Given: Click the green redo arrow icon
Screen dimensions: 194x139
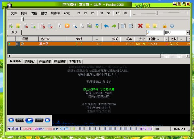Looking at the screenshot, I should (x=114, y=26).
